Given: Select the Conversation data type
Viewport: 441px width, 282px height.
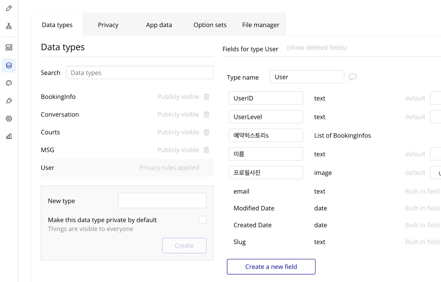Looking at the screenshot, I should pyautogui.click(x=60, y=115).
